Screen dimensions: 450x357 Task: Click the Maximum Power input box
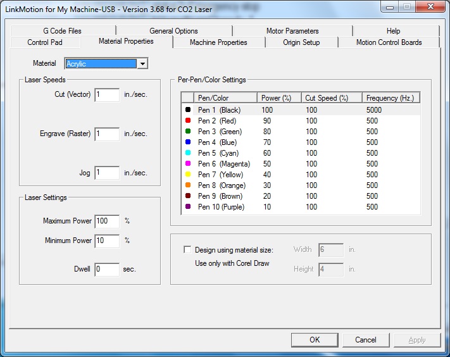point(107,222)
